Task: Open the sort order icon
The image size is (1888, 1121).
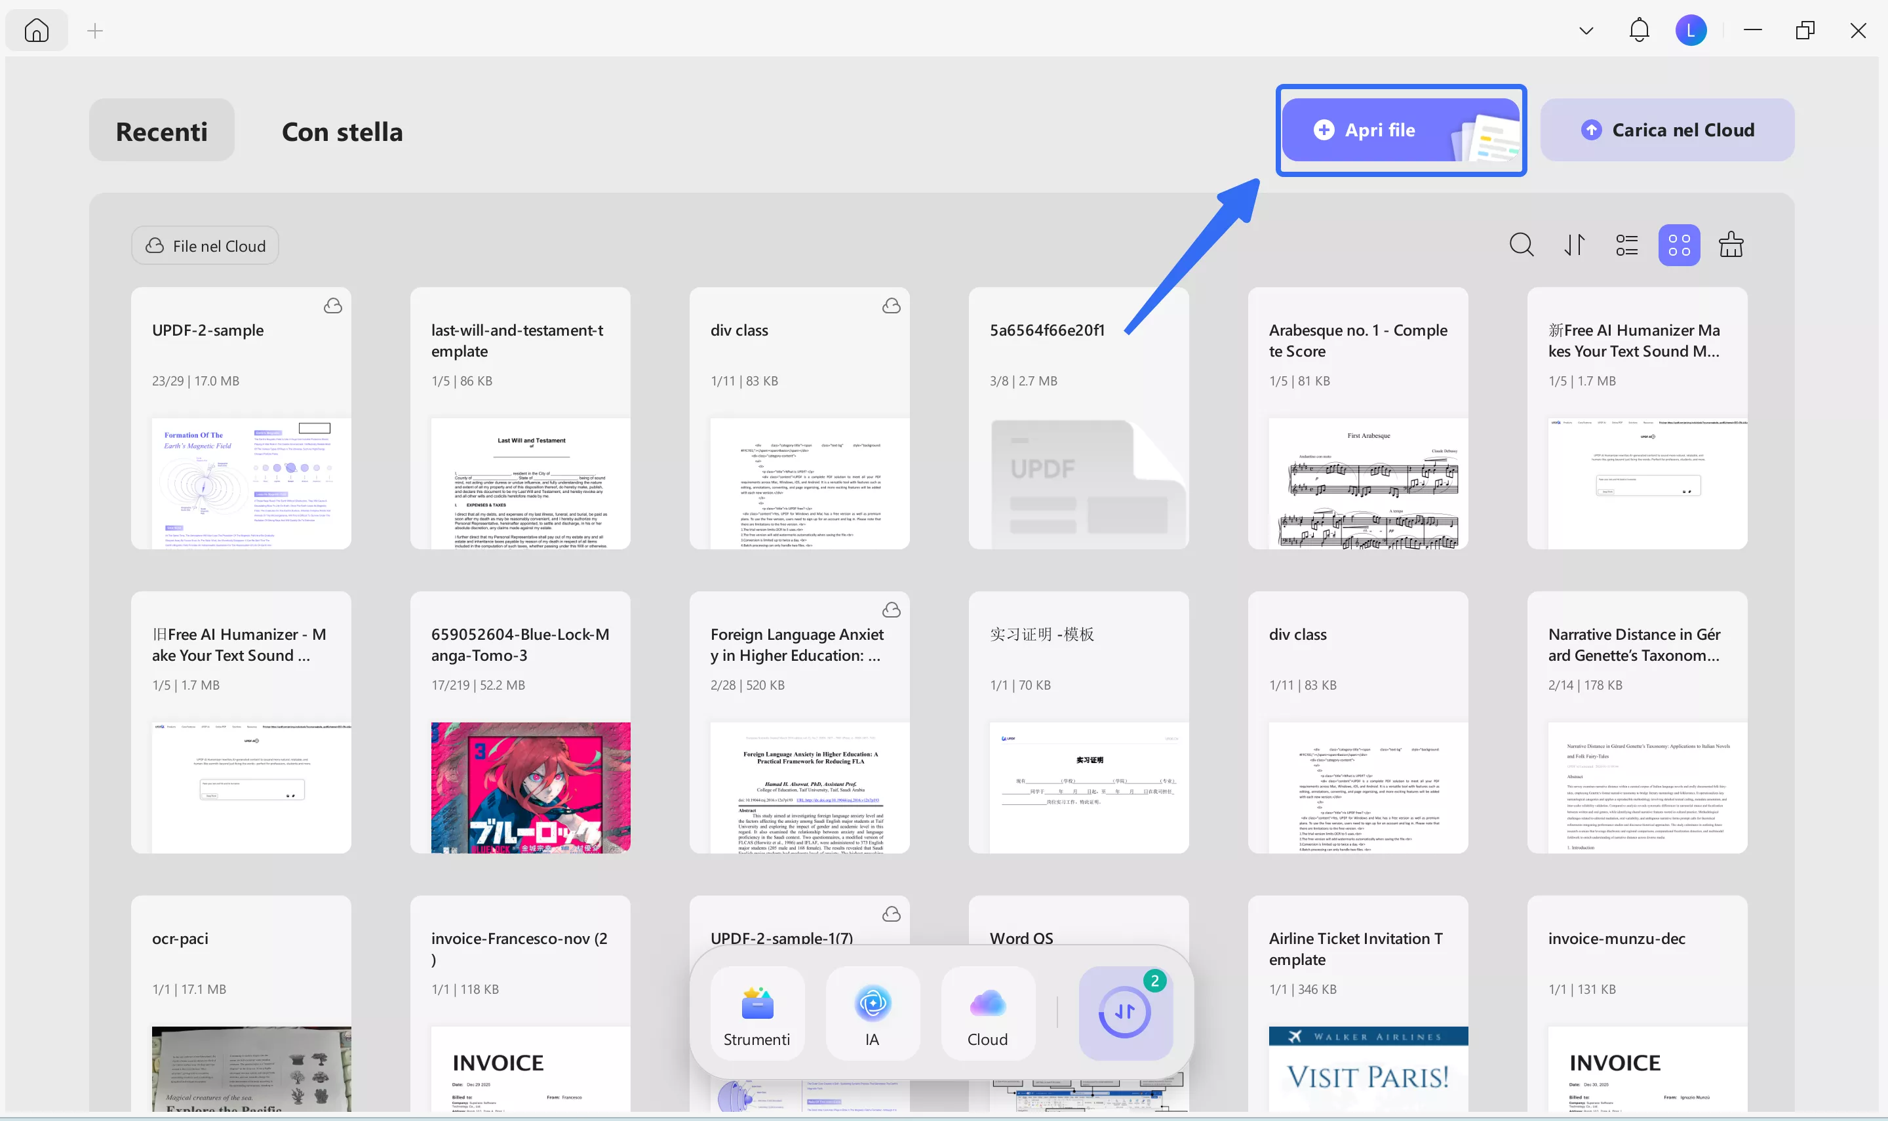Action: click(x=1574, y=245)
